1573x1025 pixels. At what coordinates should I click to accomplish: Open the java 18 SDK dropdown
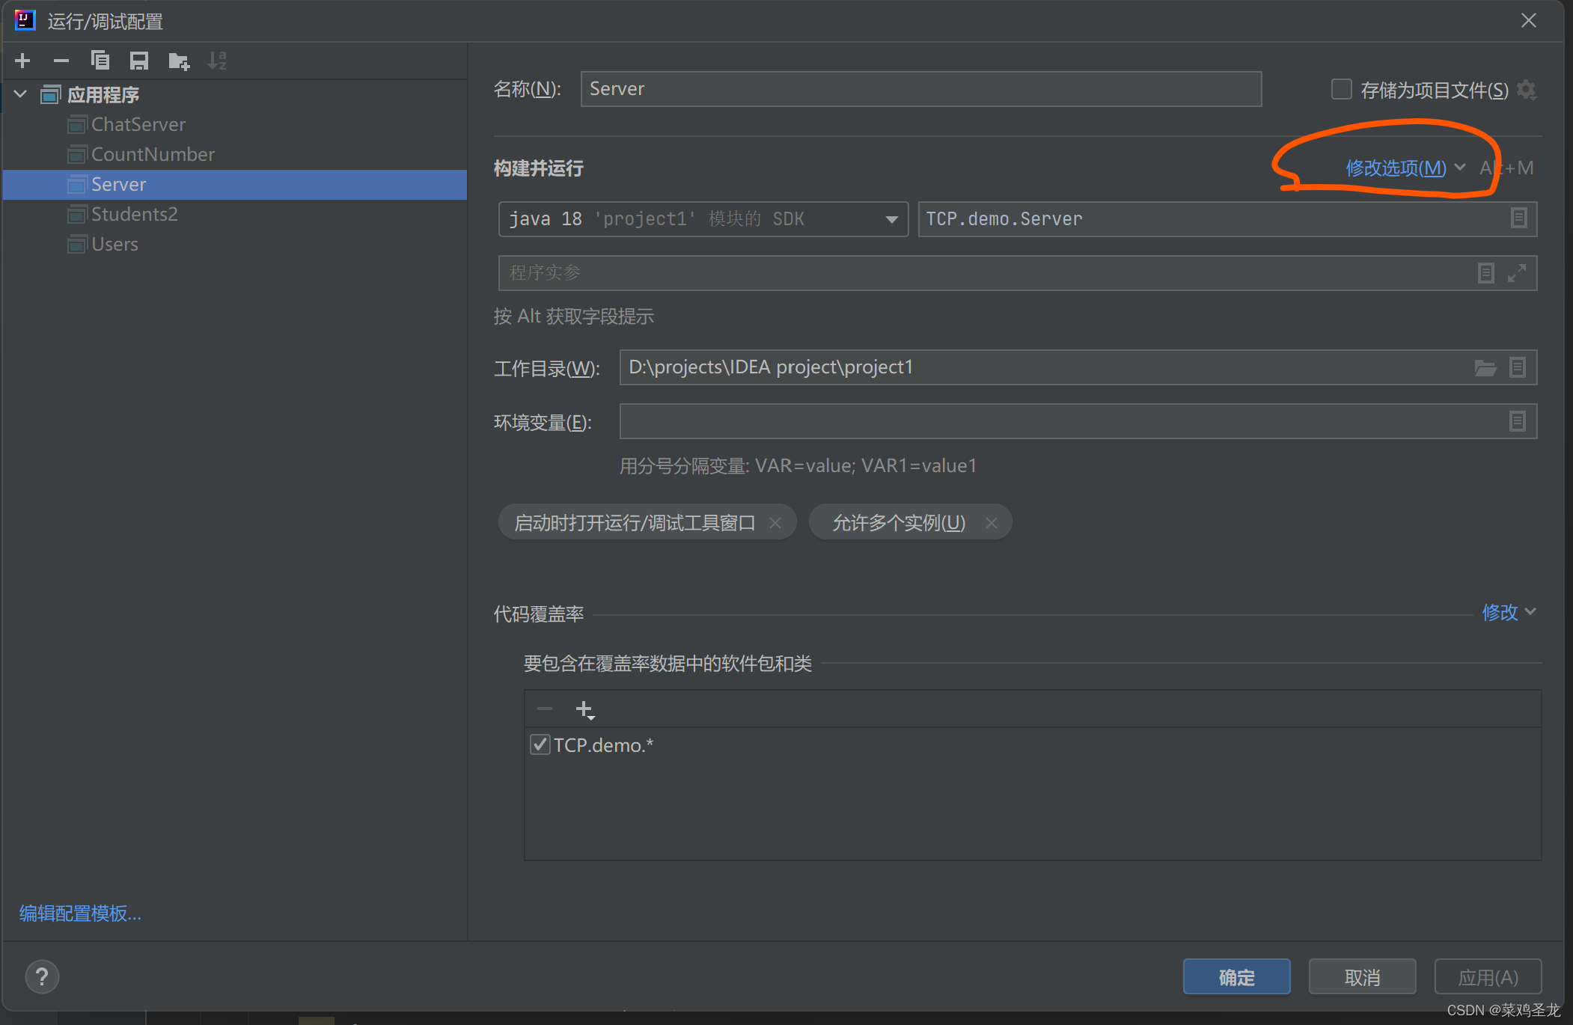(703, 219)
